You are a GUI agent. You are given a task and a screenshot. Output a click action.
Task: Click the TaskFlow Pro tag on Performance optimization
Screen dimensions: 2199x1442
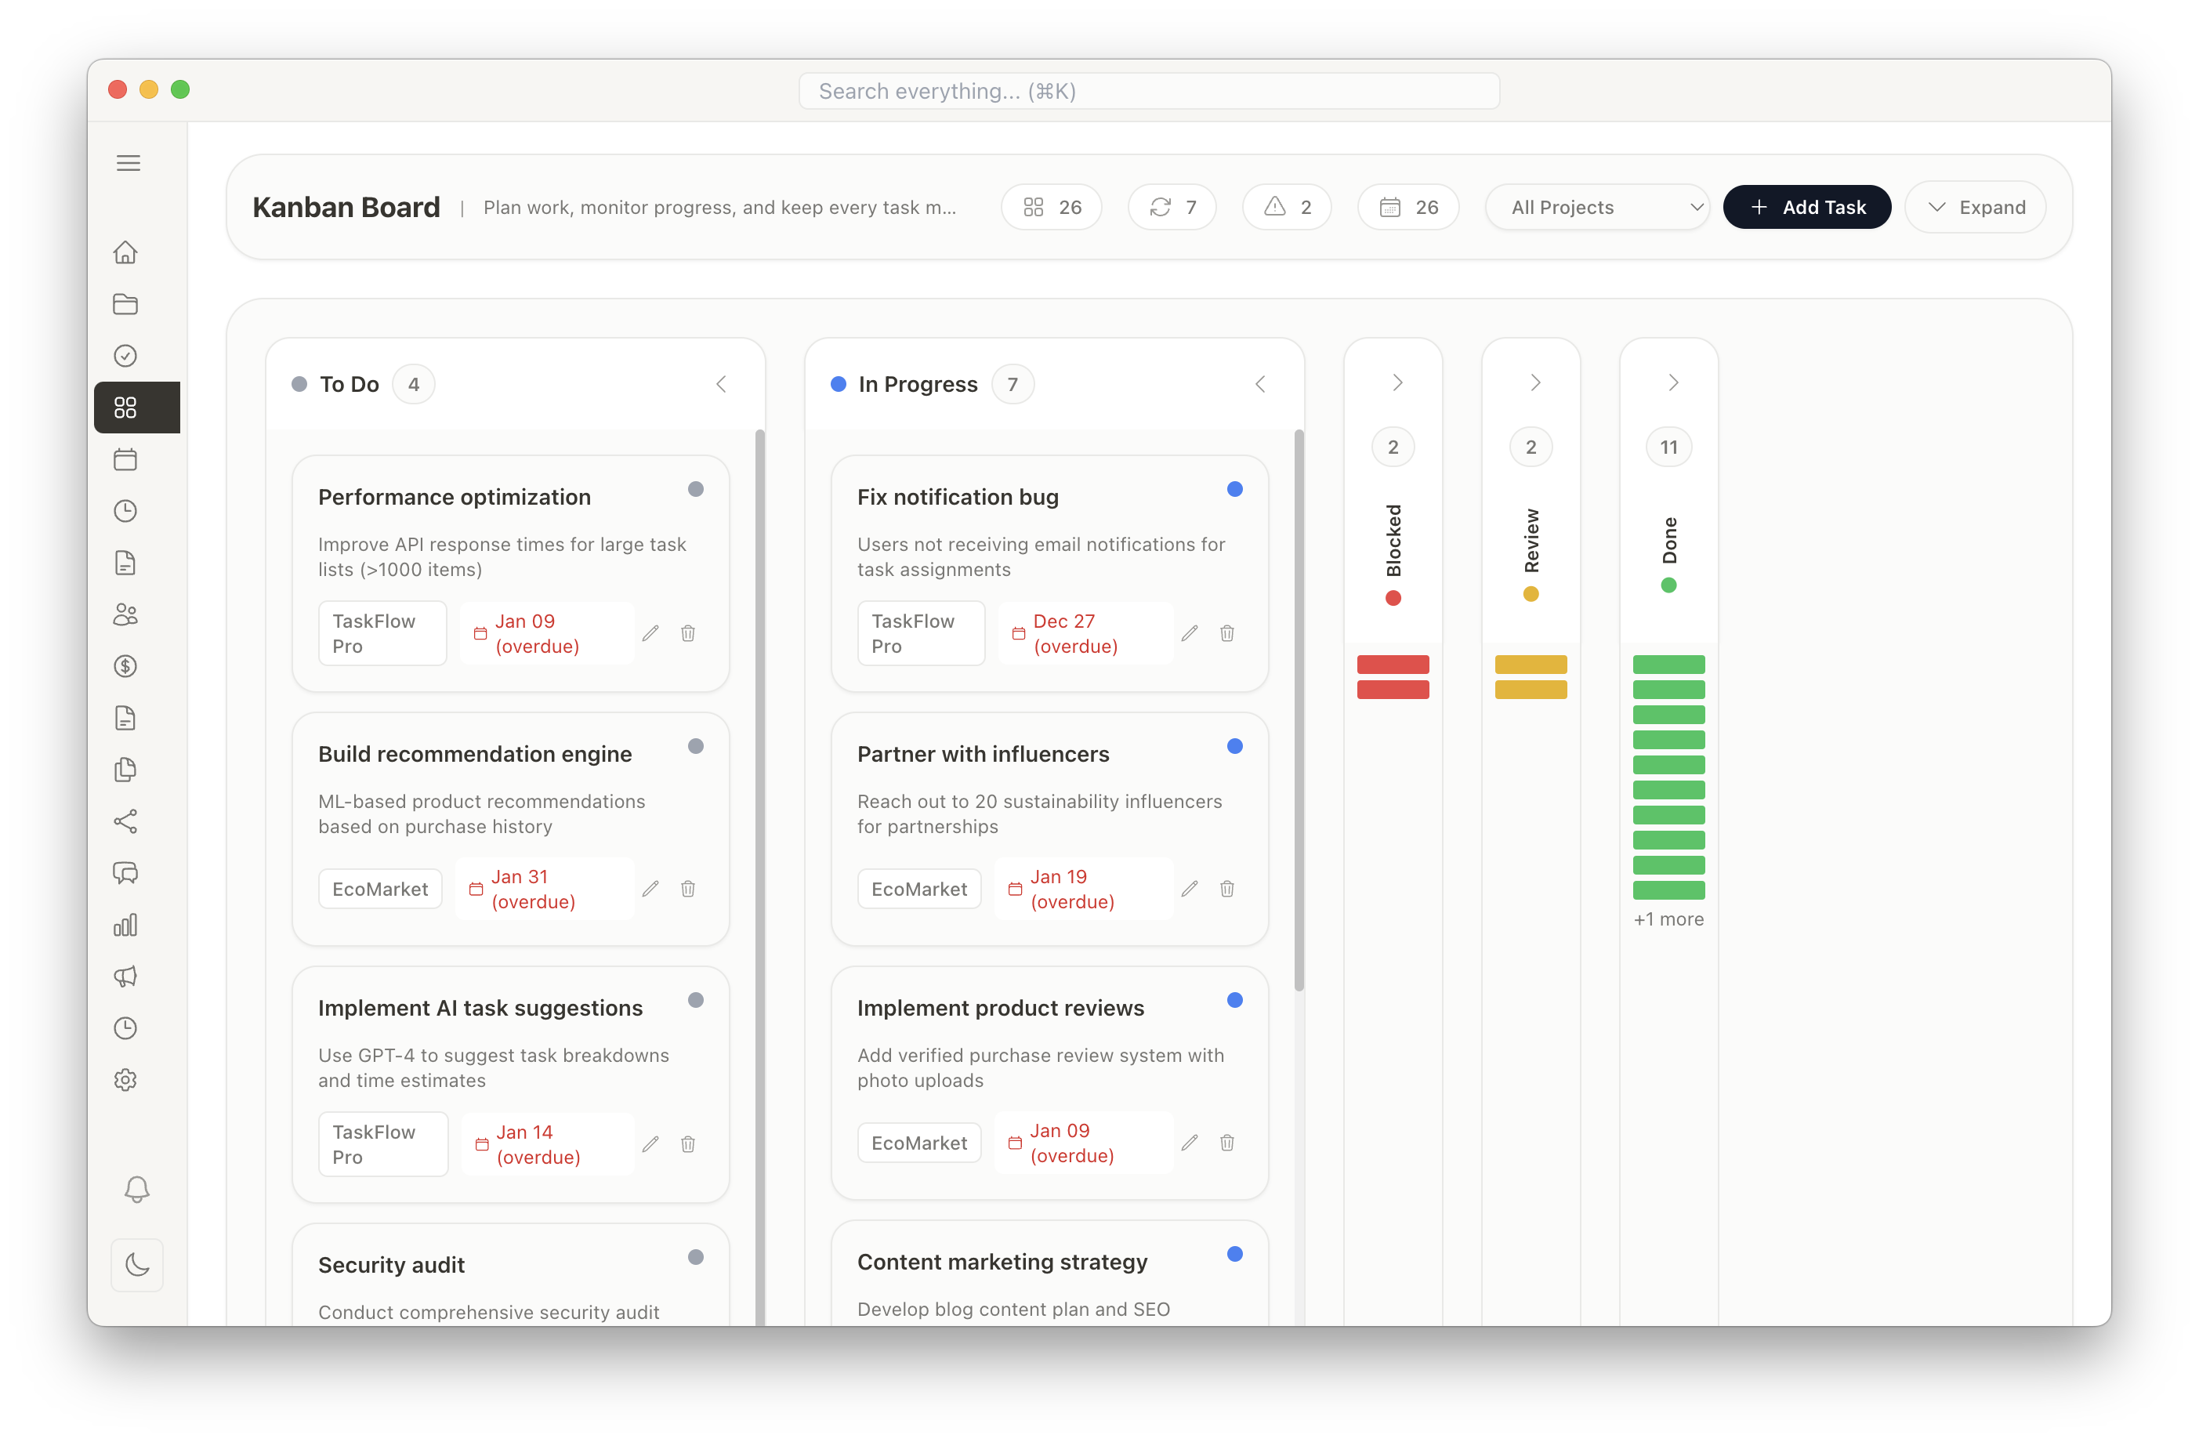click(x=382, y=634)
